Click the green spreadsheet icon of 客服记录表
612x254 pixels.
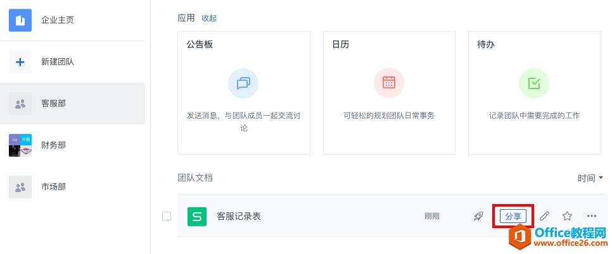197,217
